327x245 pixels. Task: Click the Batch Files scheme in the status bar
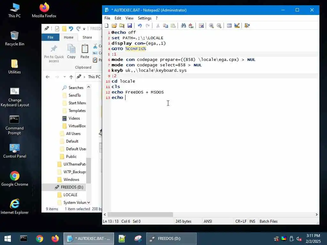pyautogui.click(x=268, y=221)
